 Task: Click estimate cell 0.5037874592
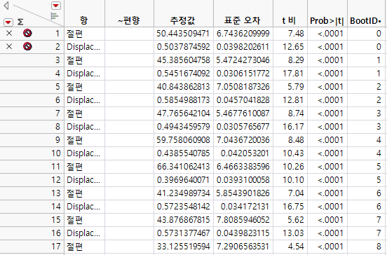tap(183, 47)
